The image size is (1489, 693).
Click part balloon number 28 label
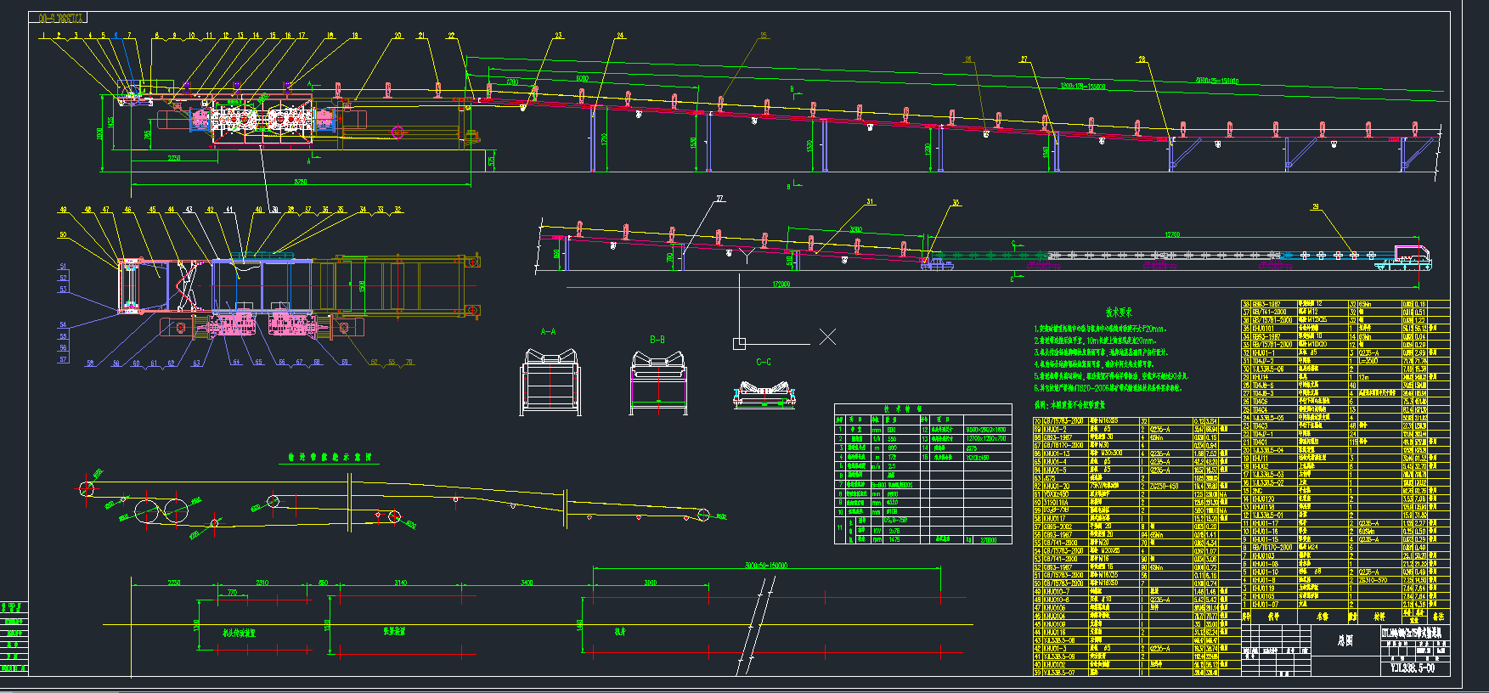click(1142, 59)
